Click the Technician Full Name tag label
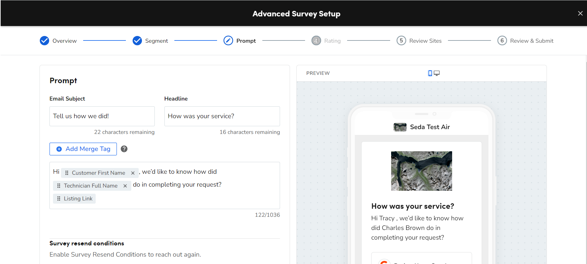The image size is (587, 264). 91,186
